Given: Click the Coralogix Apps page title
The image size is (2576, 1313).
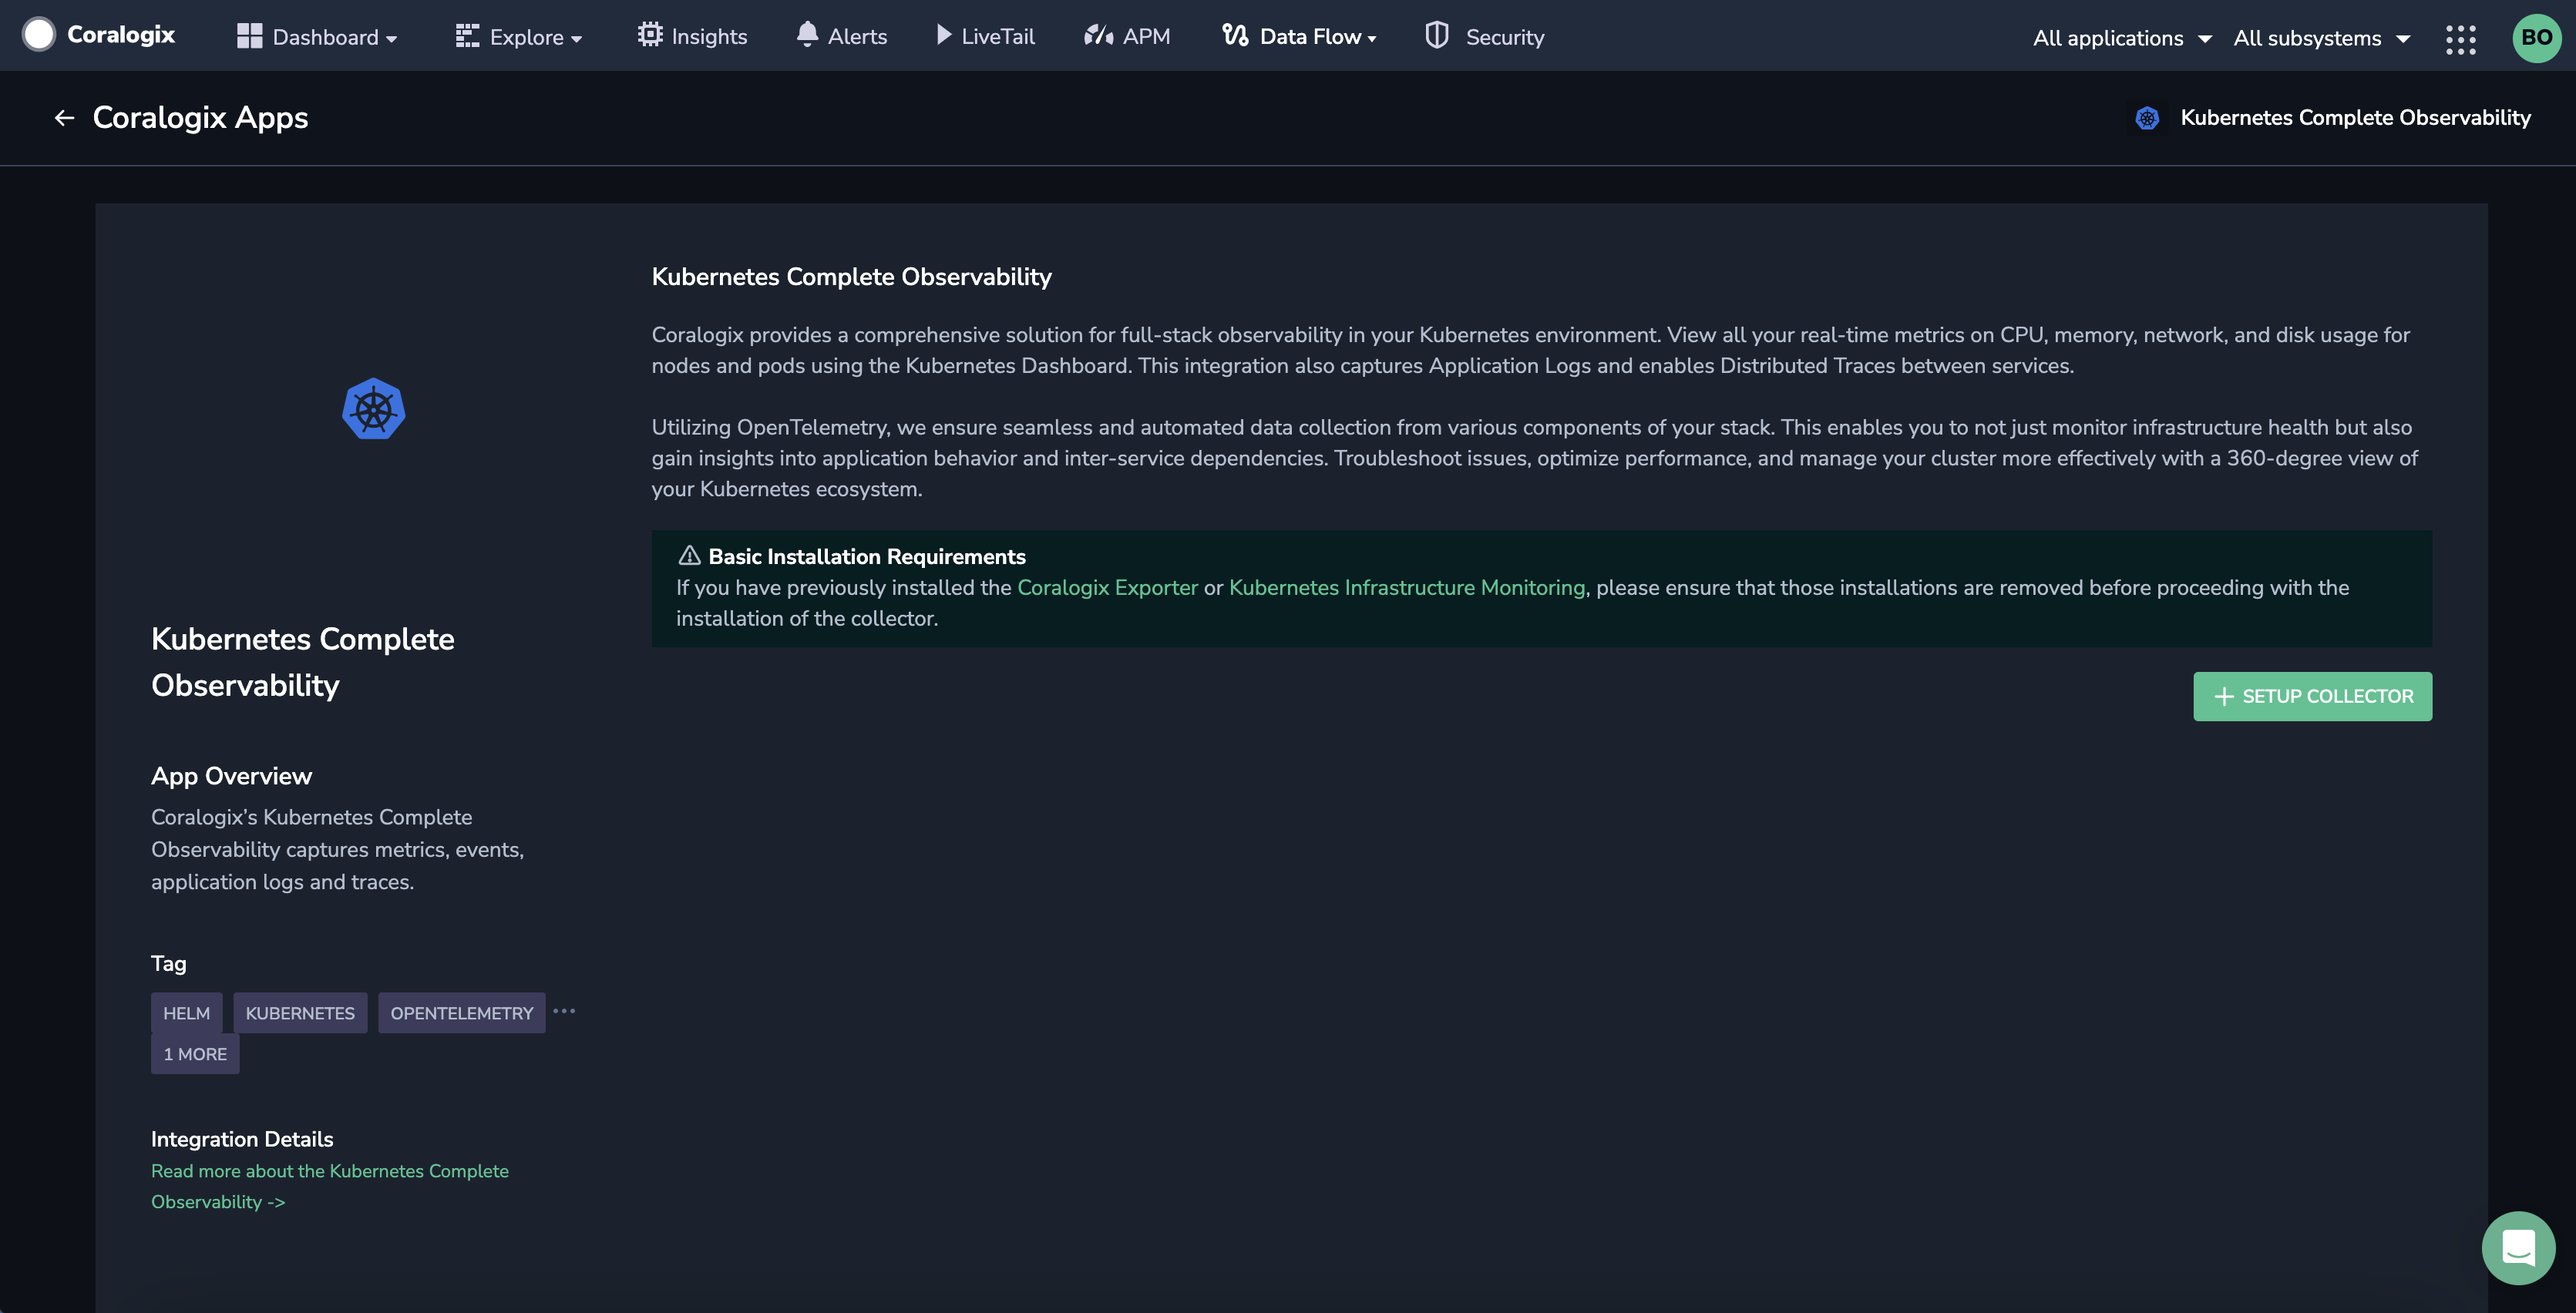Looking at the screenshot, I should (x=200, y=118).
